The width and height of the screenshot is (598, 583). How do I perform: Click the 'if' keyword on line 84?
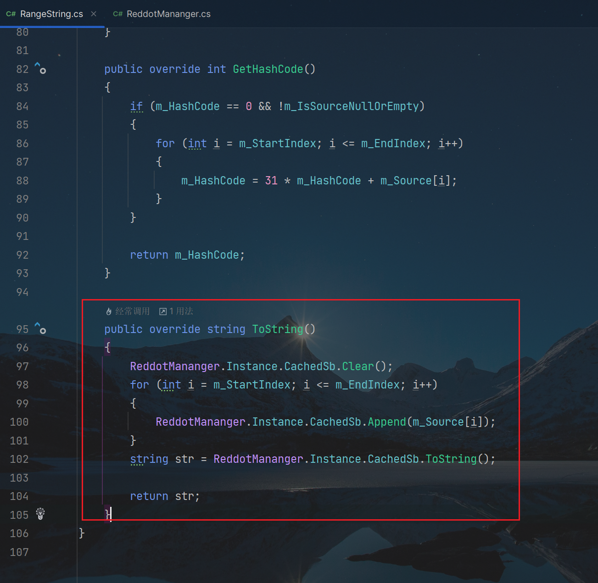(136, 106)
